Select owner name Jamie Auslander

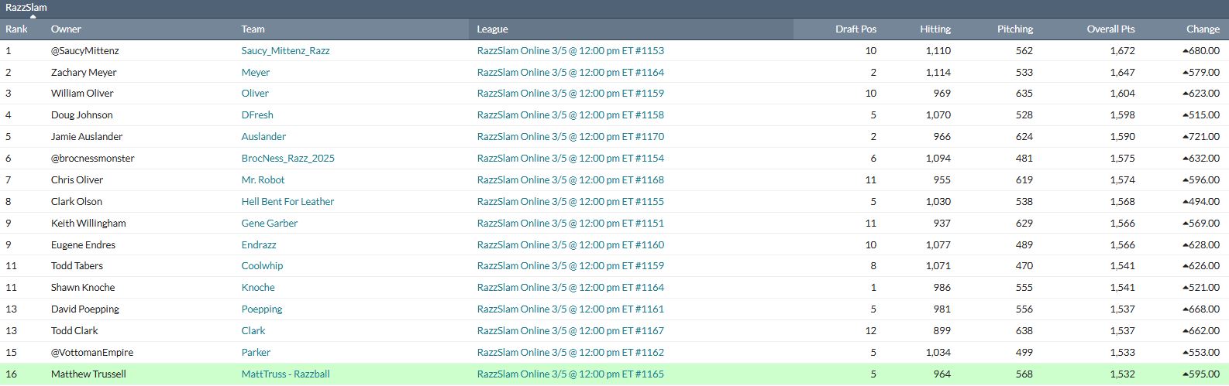(x=87, y=136)
